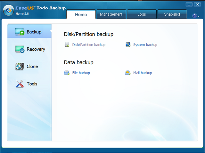Click the Clone disk icon in sidebar
Image resolution: width=205 pixels, height=153 pixels.
click(20, 67)
